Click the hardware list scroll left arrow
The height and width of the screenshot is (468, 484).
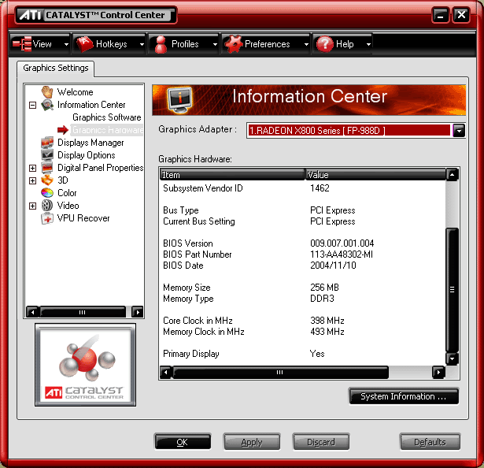(x=166, y=372)
